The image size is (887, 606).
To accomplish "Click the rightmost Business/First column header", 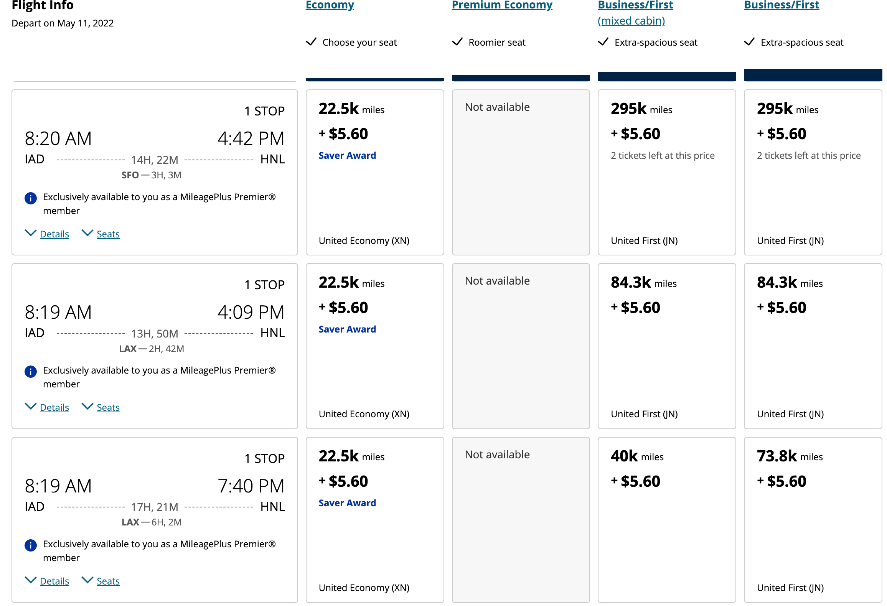I will 781,5.
